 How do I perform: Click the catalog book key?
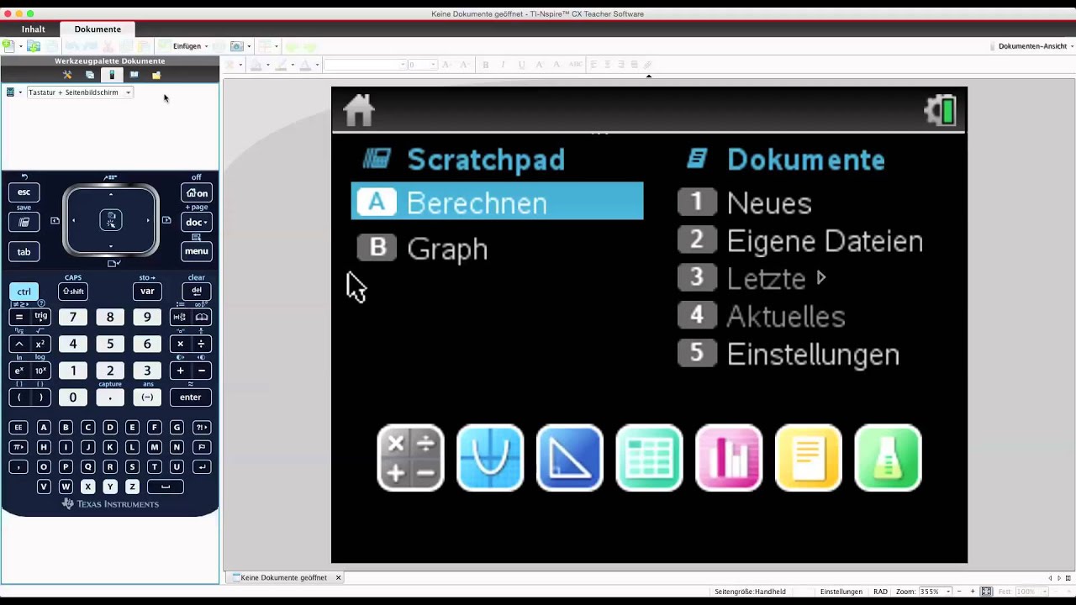[202, 317]
